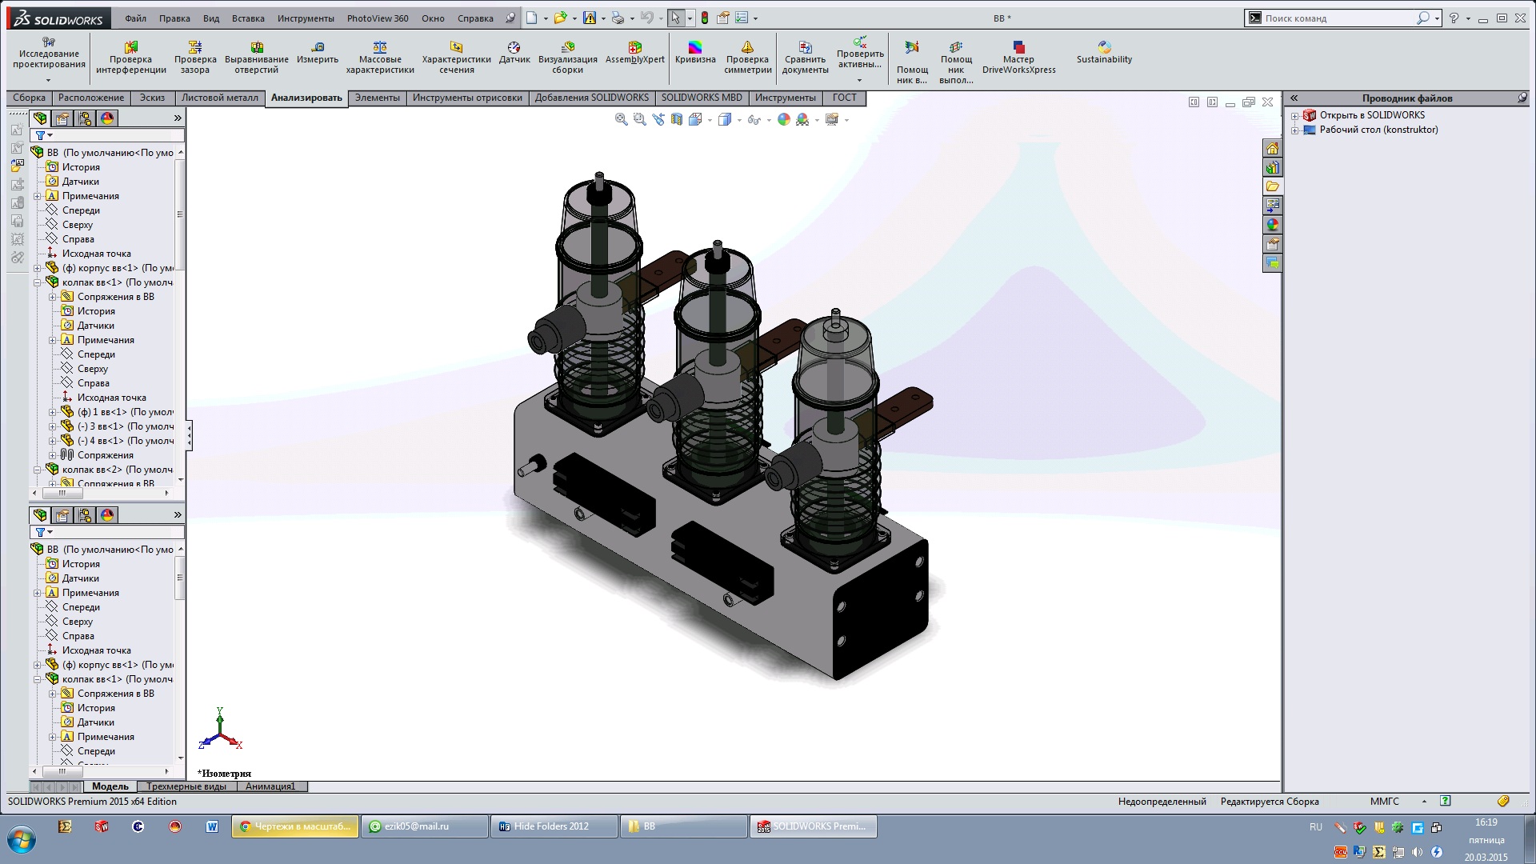Open the View Orientation dropdown arrow

coord(710,120)
